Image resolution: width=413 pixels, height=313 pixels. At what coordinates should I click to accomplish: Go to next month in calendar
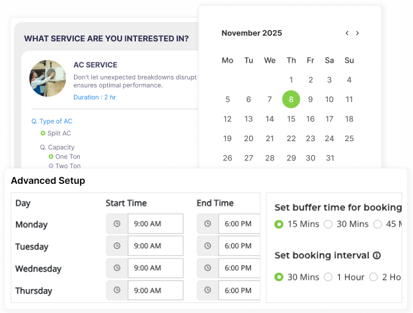coord(358,33)
